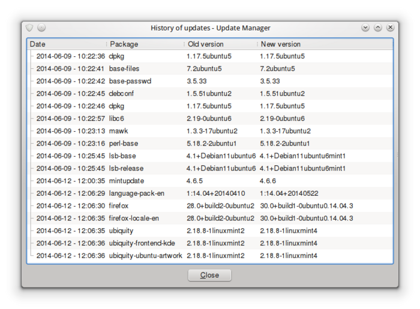Select the lsb-release update row
The image size is (420, 309).
click(x=126, y=168)
